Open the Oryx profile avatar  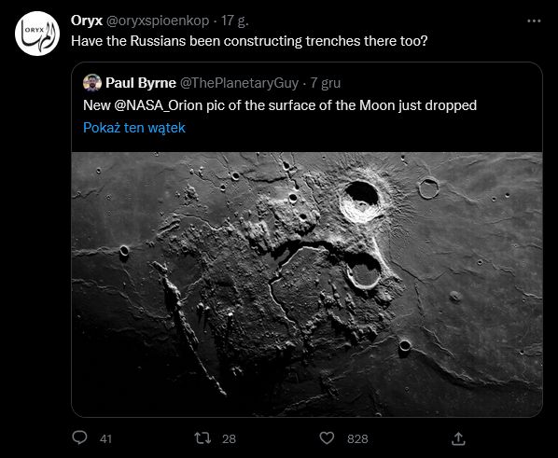(x=37, y=34)
